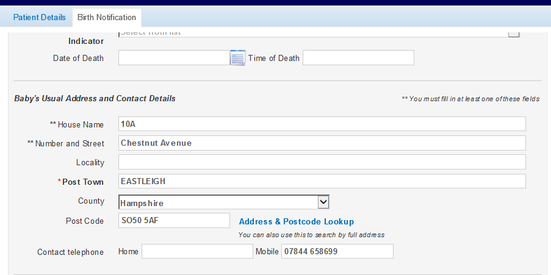The image size is (551, 275).
Task: Click the 'Baby's Usual Address and Contact Details' heading
Action: [x=95, y=98]
